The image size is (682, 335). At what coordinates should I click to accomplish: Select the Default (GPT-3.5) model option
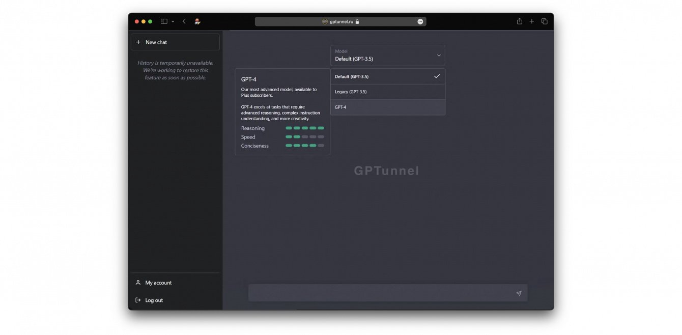(388, 76)
